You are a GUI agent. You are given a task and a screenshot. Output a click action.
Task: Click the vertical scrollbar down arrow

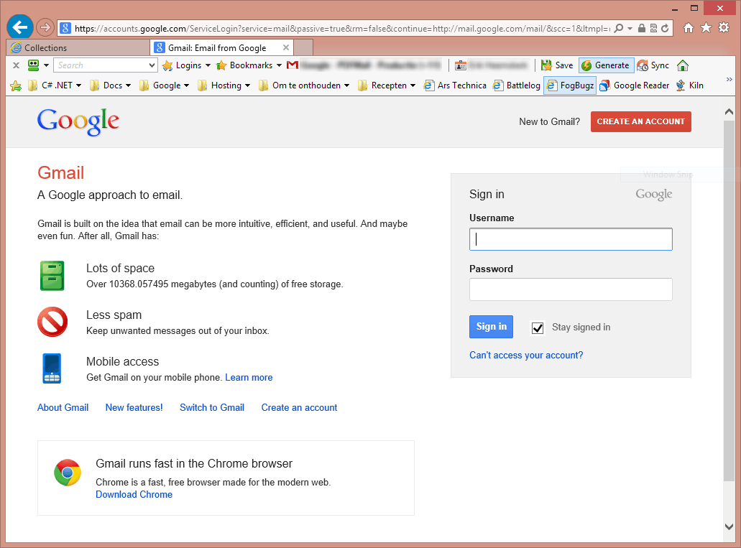729,527
